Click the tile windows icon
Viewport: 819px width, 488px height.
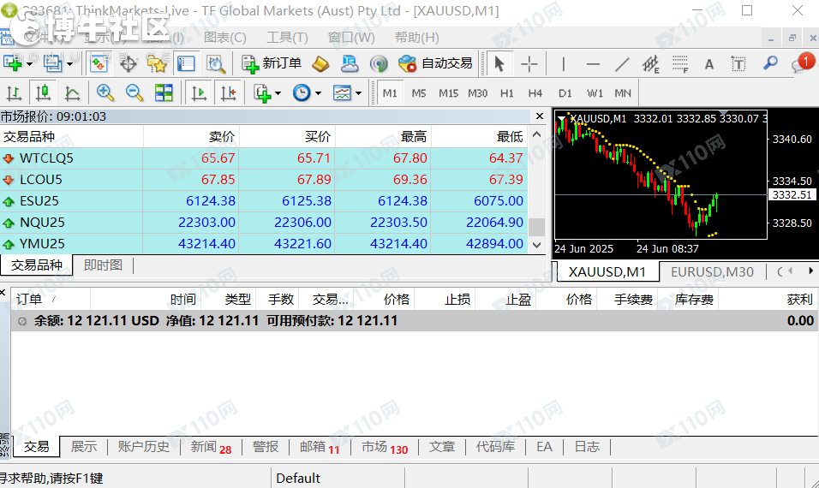tap(164, 93)
